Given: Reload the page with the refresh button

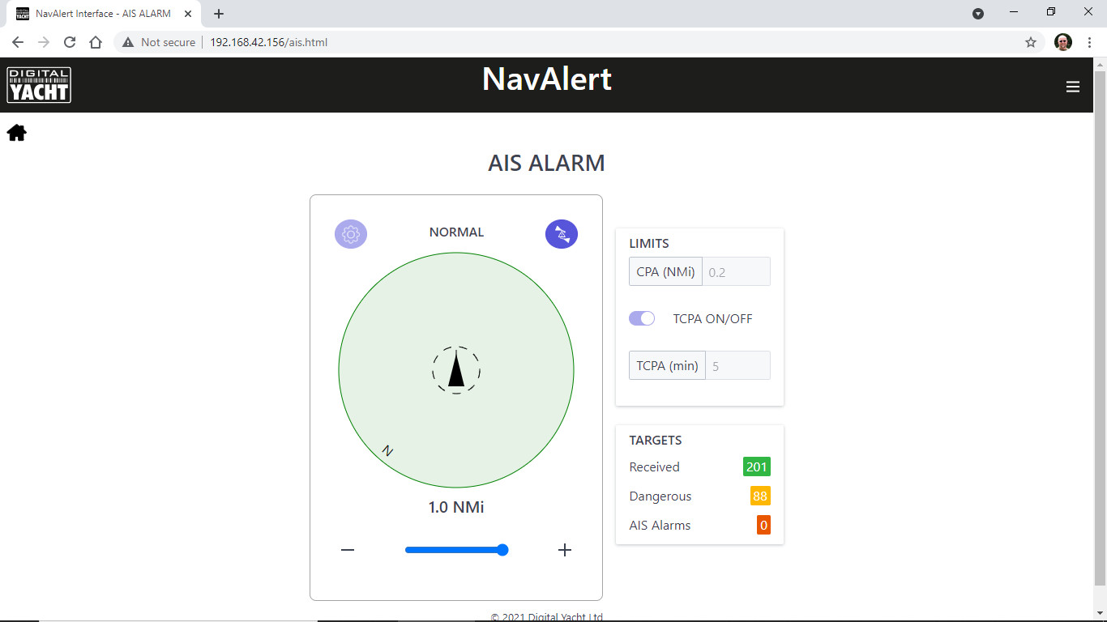Looking at the screenshot, I should (70, 42).
